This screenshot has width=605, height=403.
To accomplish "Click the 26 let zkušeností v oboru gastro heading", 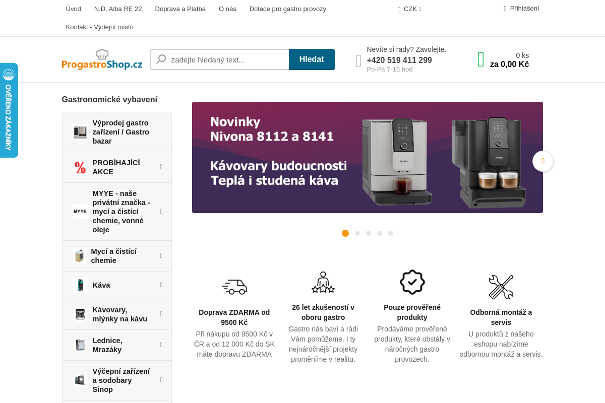I will click(x=323, y=312).
